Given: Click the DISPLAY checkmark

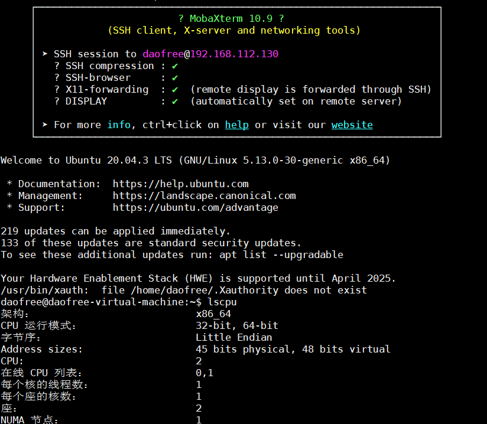Looking at the screenshot, I should pos(175,102).
